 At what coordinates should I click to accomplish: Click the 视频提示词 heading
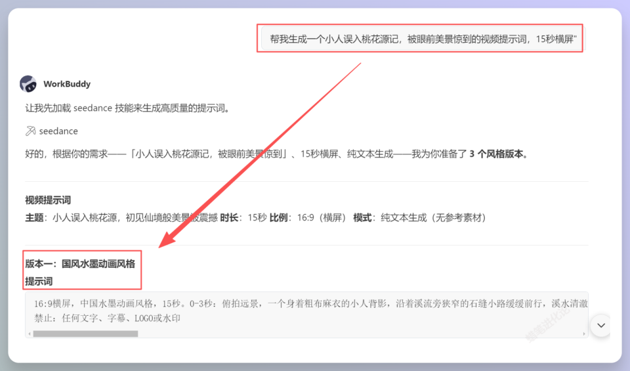(48, 200)
